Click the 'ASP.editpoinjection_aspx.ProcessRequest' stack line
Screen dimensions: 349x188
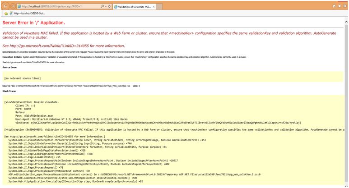click(x=135, y=174)
